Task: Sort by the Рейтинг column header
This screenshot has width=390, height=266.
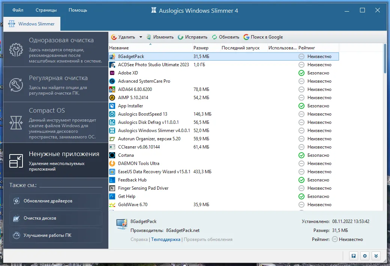Action: 318,48
